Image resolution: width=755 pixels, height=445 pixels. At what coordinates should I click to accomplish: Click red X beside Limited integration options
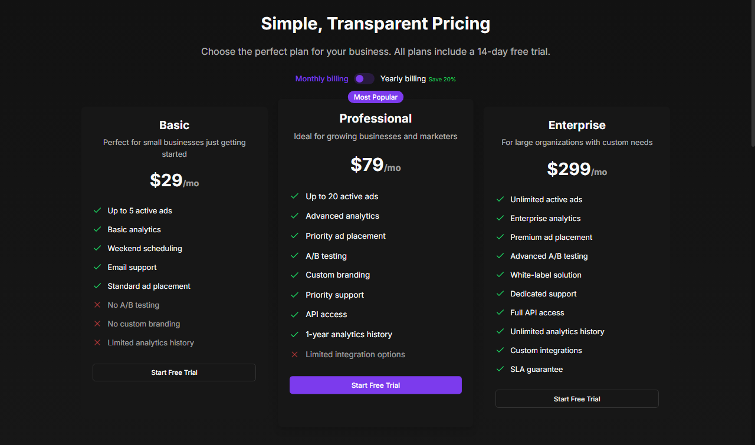[295, 354]
